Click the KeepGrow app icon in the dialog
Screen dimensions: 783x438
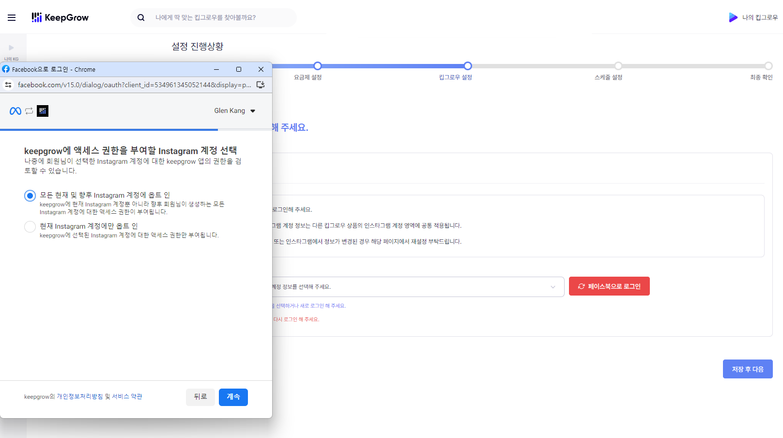[x=43, y=111]
